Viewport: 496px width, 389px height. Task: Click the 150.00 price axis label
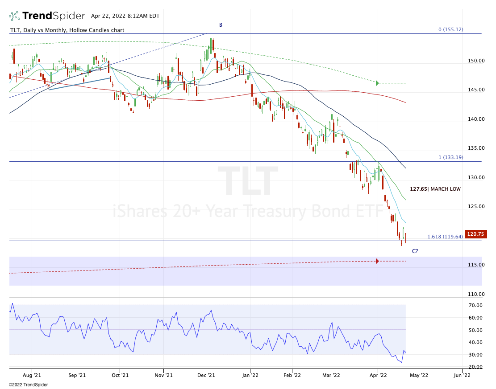coord(476,61)
